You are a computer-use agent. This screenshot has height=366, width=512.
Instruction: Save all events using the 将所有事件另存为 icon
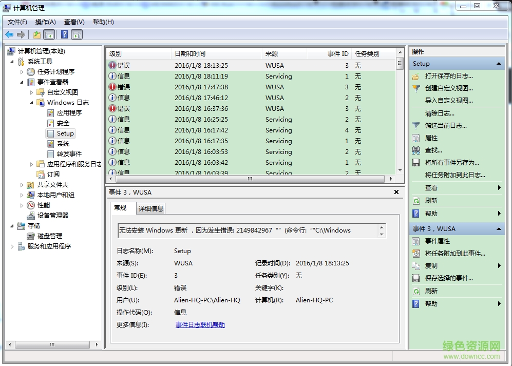(x=415, y=163)
